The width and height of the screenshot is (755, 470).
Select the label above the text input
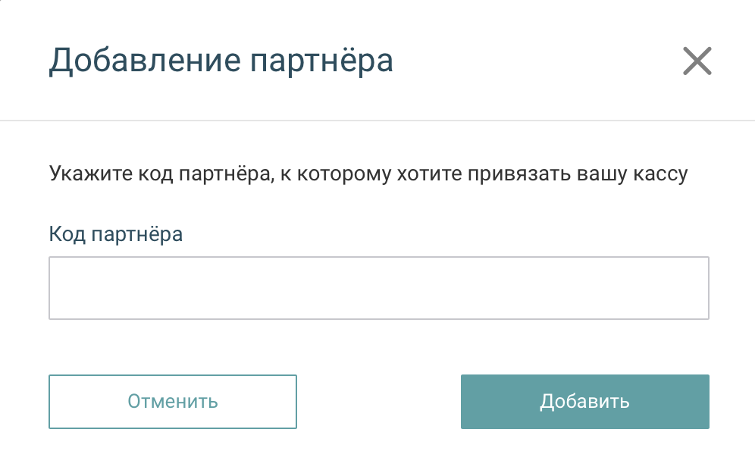tap(116, 233)
